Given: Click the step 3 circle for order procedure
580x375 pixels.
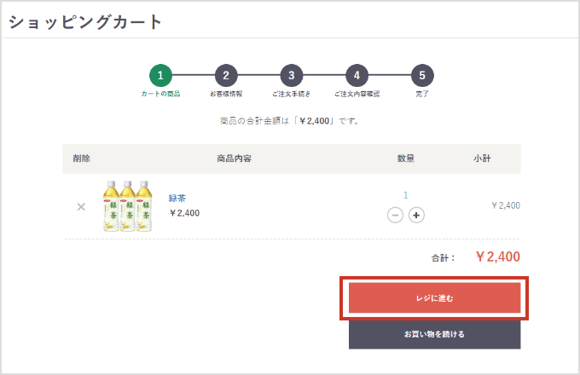Looking at the screenshot, I should (291, 75).
